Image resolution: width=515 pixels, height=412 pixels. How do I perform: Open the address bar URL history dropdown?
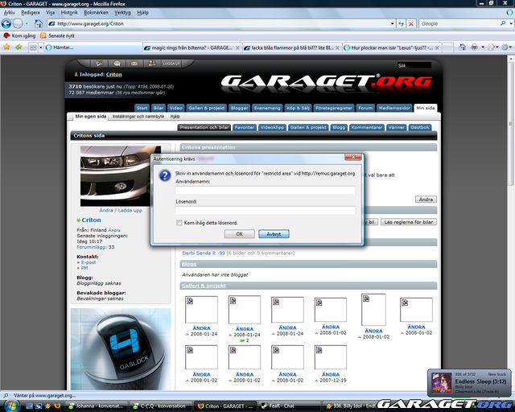pos(392,23)
